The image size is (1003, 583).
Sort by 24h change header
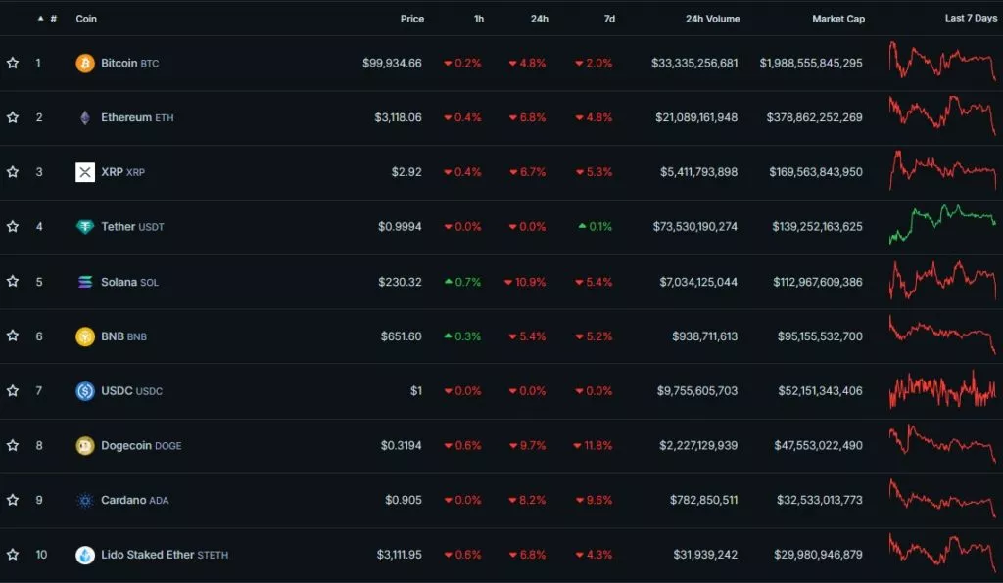(540, 19)
